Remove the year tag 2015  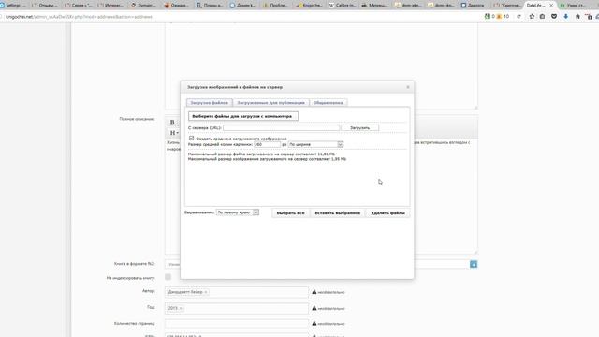[181, 308]
